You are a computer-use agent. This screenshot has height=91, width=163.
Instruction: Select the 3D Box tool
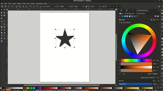5,15
